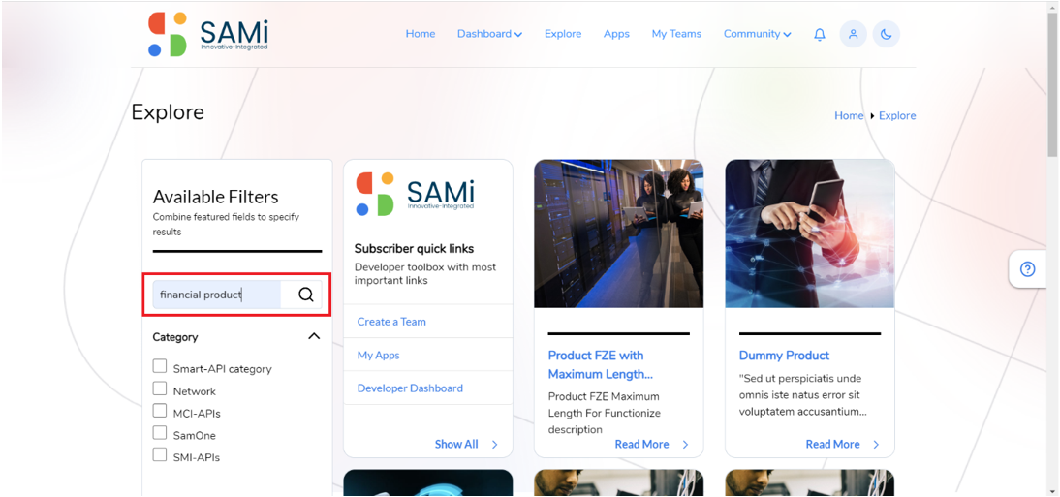Open the user profile icon

[x=854, y=34]
